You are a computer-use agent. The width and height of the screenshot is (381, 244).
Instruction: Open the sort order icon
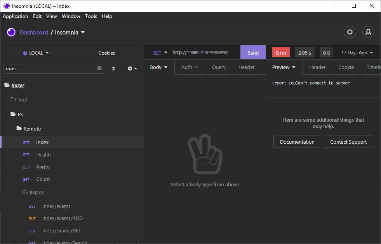click(113, 69)
